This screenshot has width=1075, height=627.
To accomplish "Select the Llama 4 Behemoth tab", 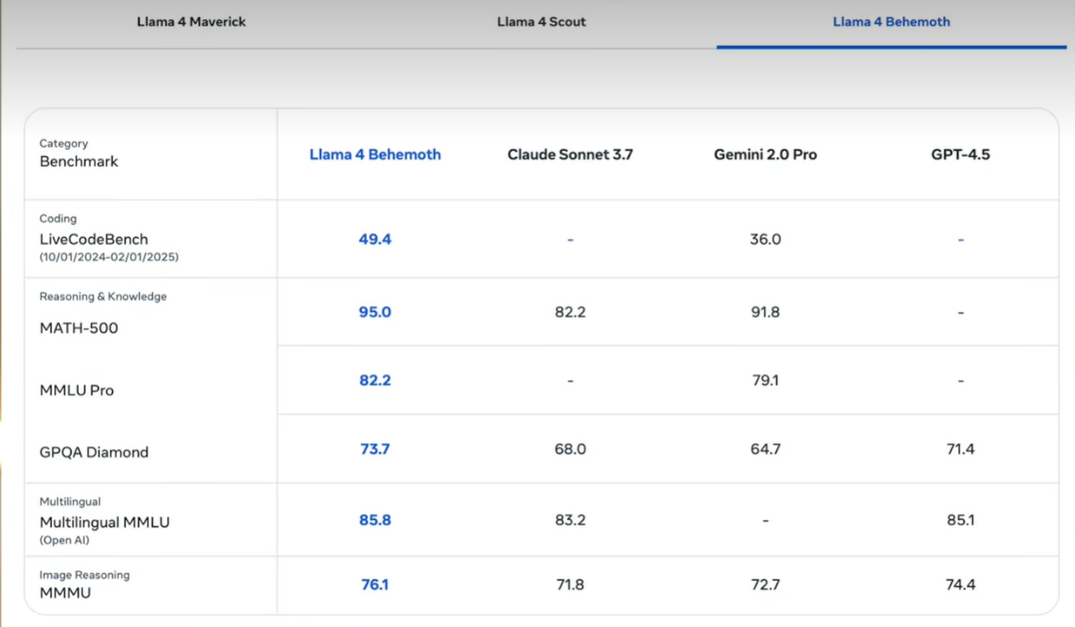I will coord(891,22).
